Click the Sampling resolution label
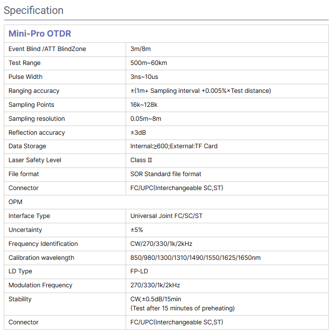The image size is (332, 333). click(37, 119)
